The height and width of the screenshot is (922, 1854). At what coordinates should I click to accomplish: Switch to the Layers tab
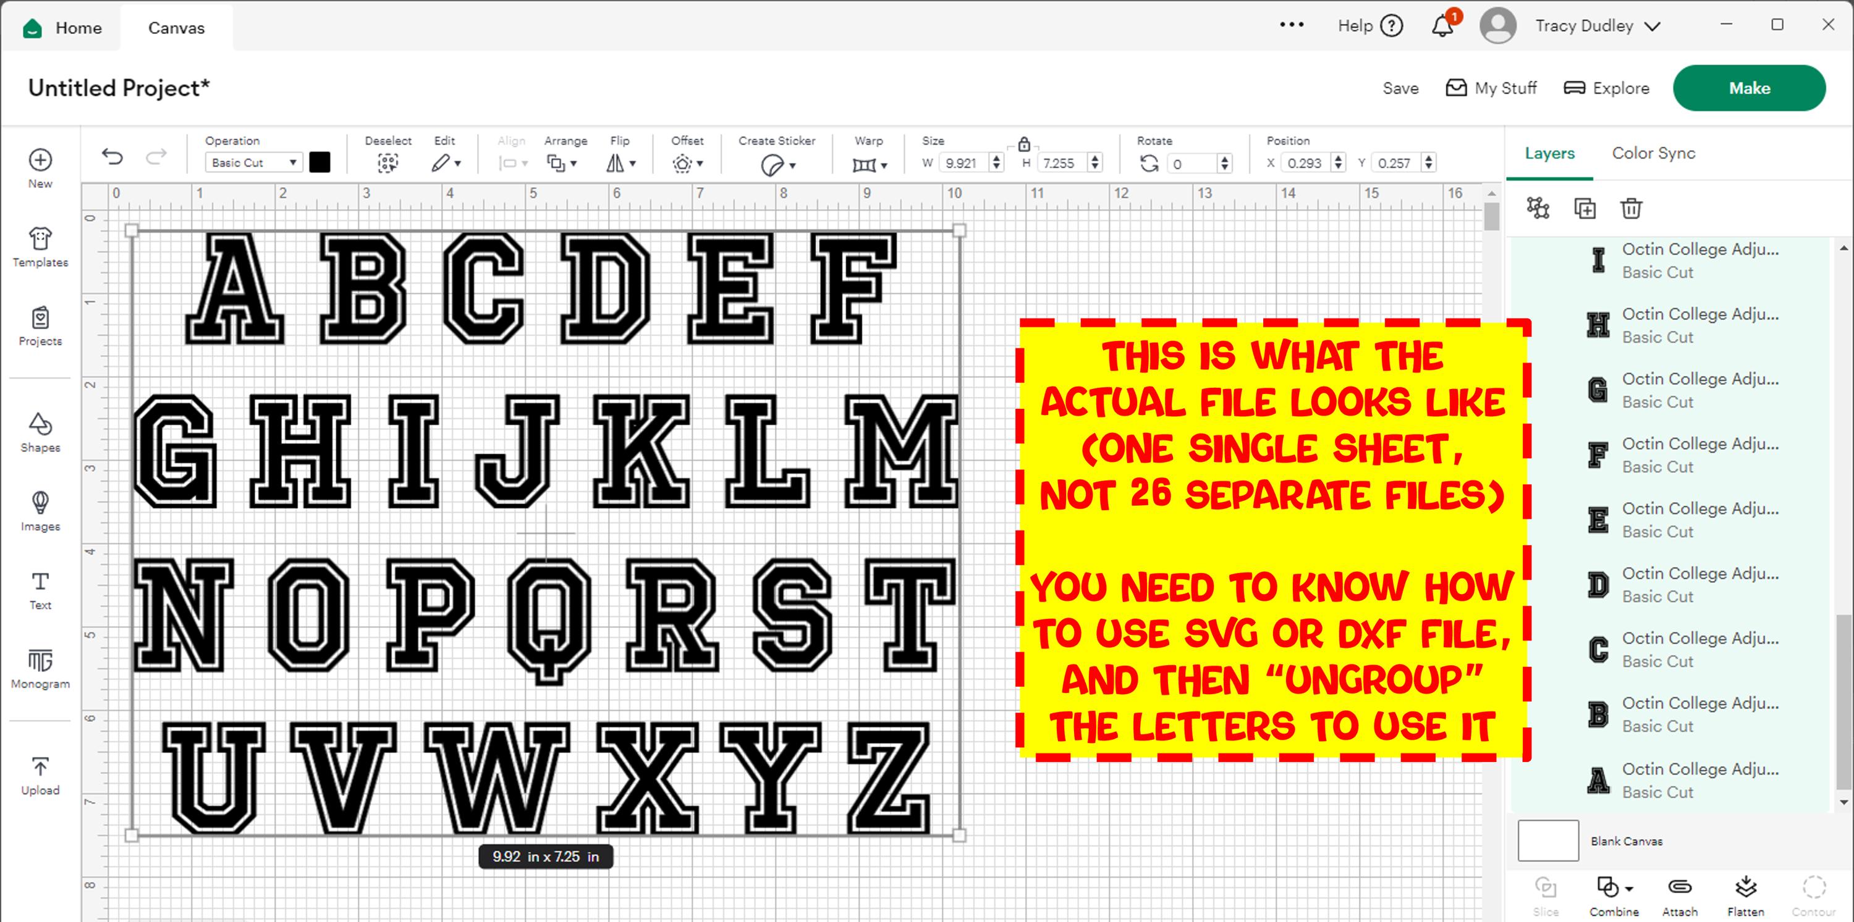1549,153
